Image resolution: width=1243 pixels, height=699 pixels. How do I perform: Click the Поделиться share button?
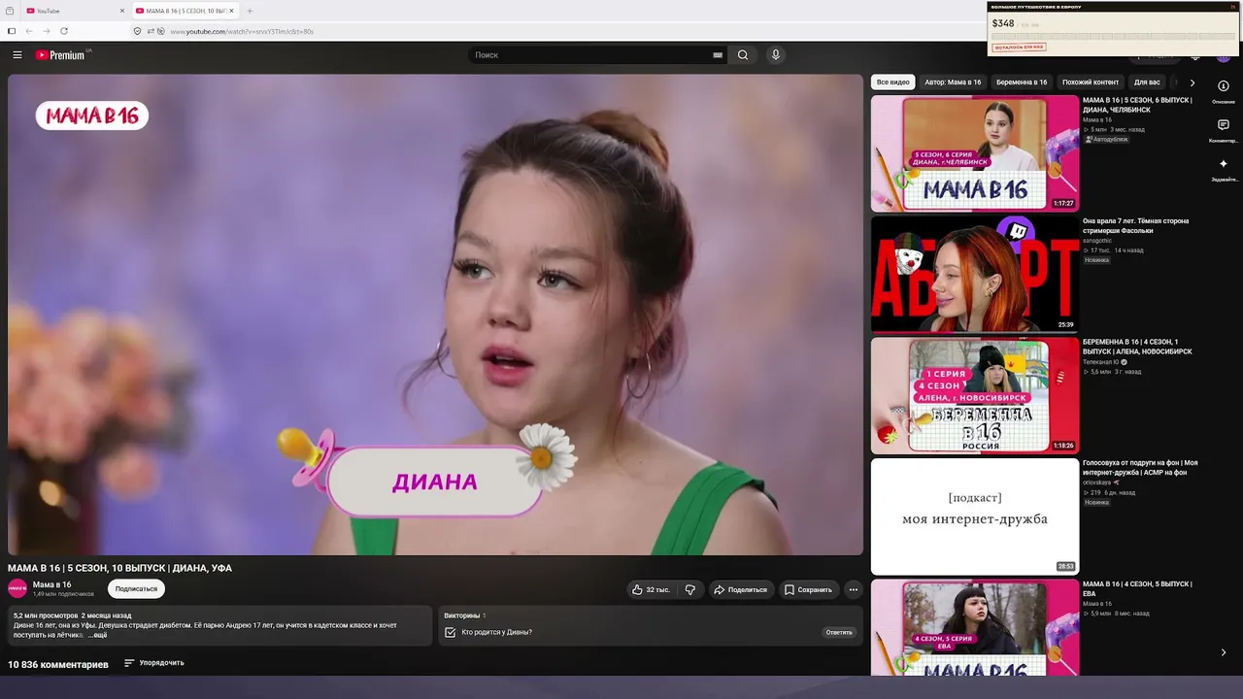[x=740, y=589]
